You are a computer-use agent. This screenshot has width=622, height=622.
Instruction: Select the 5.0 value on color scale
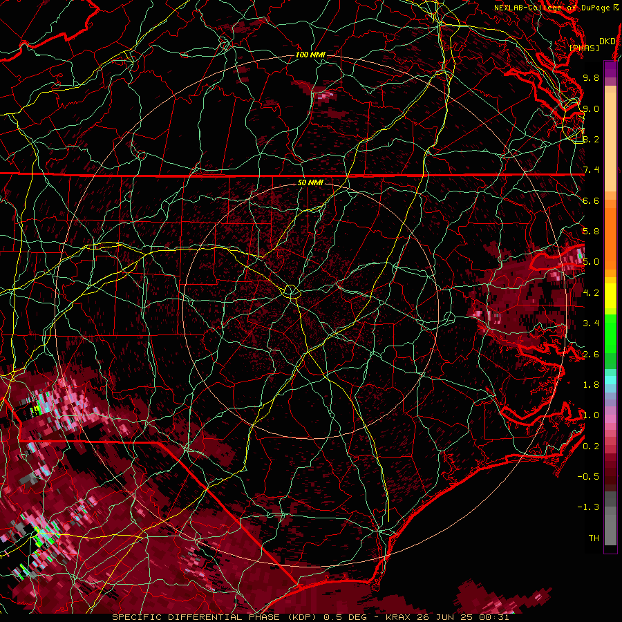[591, 262]
